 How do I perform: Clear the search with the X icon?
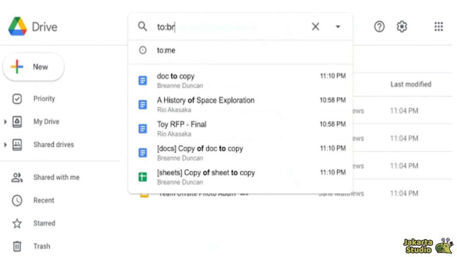(x=316, y=26)
